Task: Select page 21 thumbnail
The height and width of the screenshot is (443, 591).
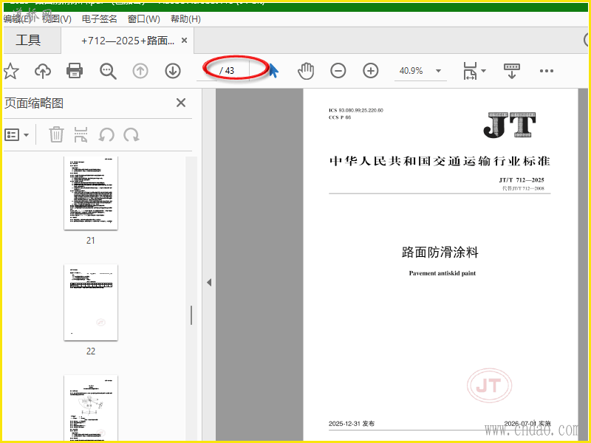Action: [91, 193]
